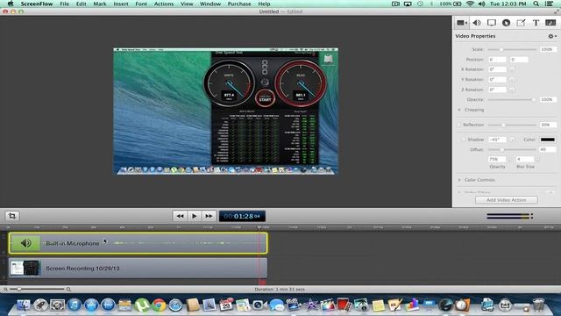
Task: Click the X Rotation value field
Action: click(x=497, y=69)
